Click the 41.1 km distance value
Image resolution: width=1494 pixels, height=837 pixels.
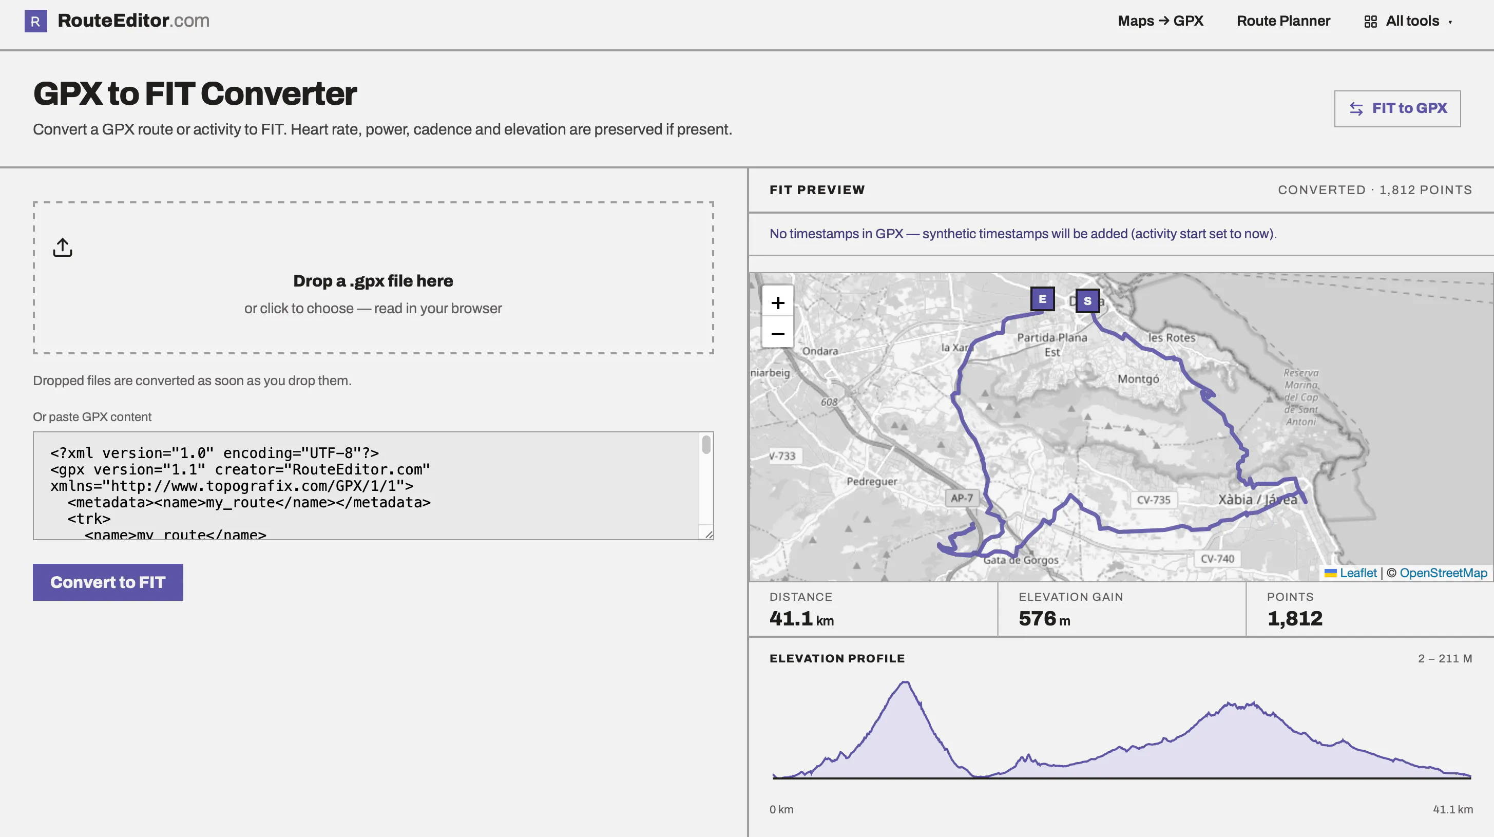tap(801, 619)
